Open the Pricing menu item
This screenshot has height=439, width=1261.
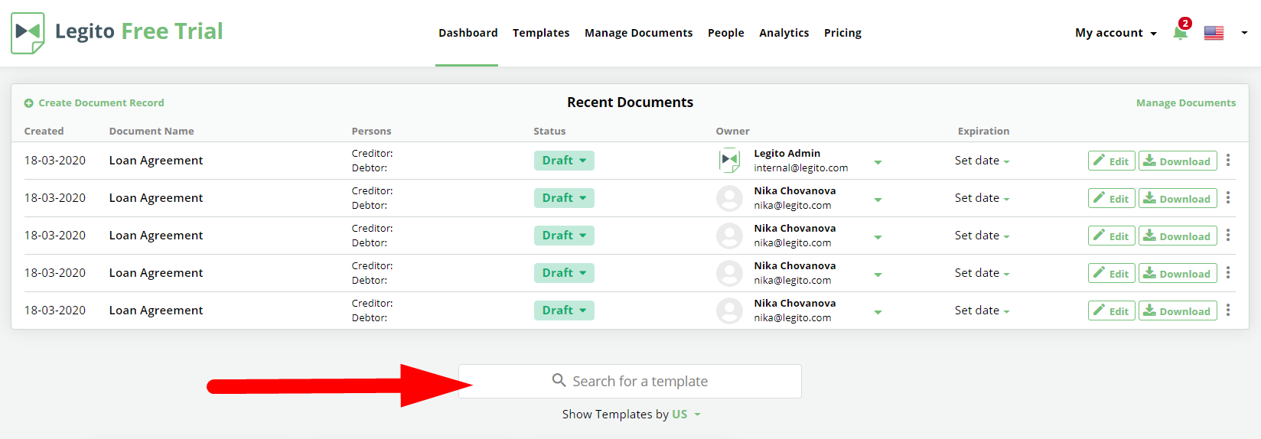coord(842,33)
